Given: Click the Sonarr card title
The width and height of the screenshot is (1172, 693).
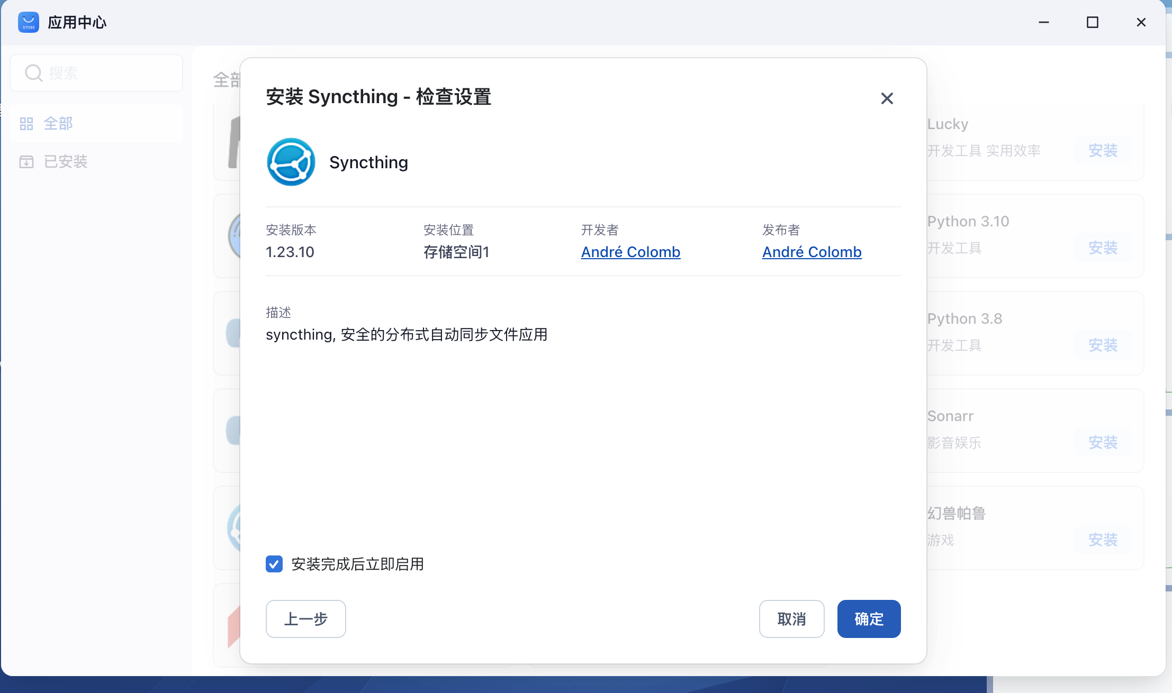Looking at the screenshot, I should tap(950, 416).
